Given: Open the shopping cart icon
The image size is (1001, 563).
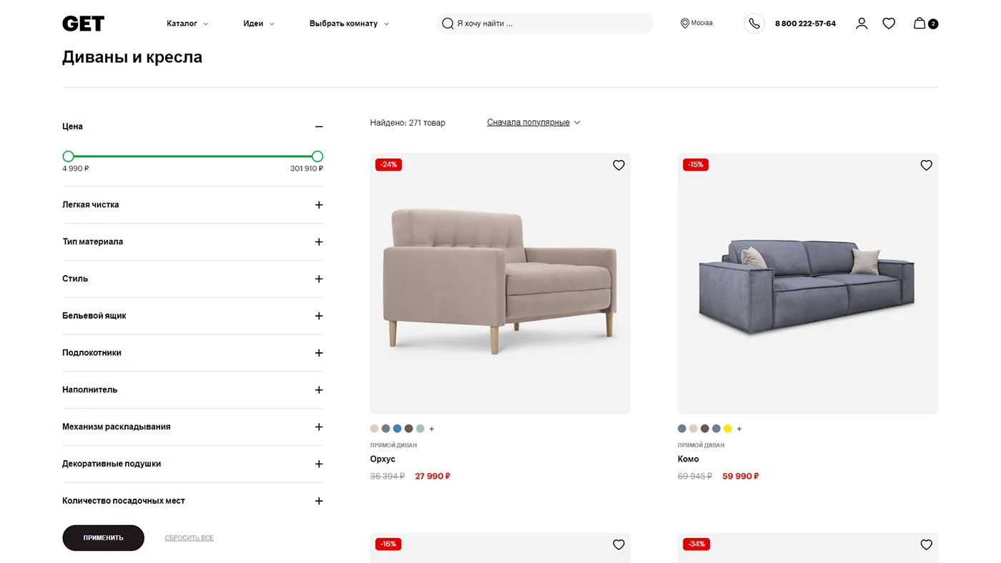Looking at the screenshot, I should [x=919, y=24].
